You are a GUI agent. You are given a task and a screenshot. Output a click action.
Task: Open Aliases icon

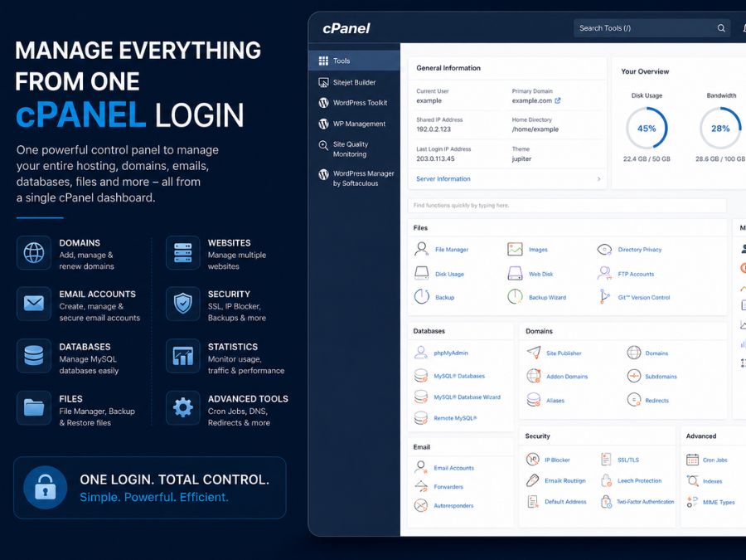click(534, 400)
